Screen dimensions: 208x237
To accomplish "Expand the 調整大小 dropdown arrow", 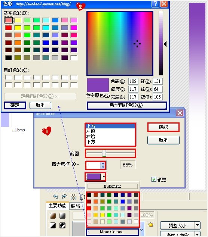I will click(197, 225).
